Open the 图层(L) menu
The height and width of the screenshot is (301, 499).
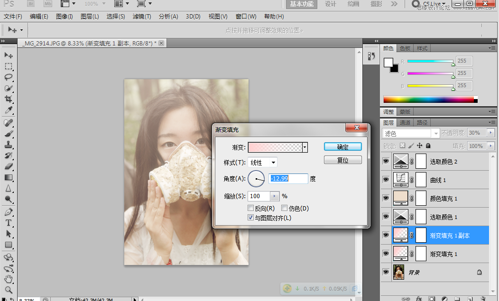click(90, 17)
